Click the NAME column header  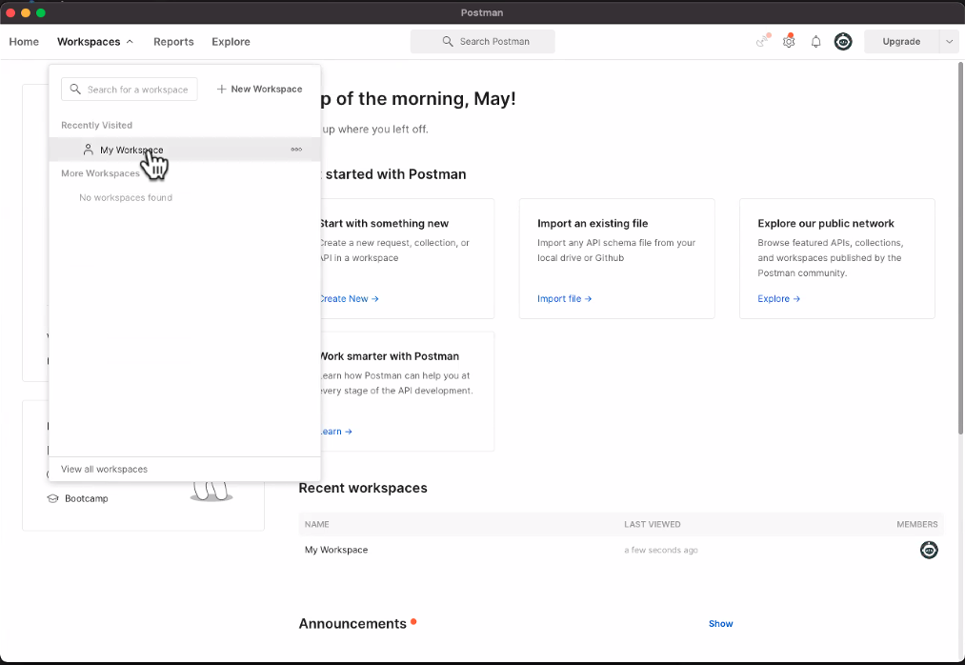[317, 525]
